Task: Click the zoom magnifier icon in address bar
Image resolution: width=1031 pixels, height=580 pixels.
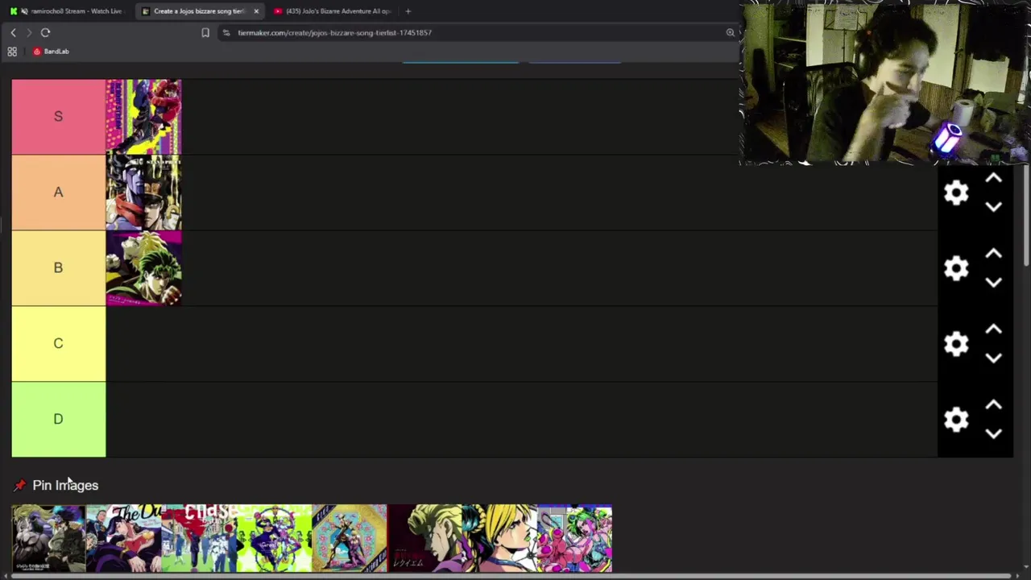Action: click(x=731, y=32)
